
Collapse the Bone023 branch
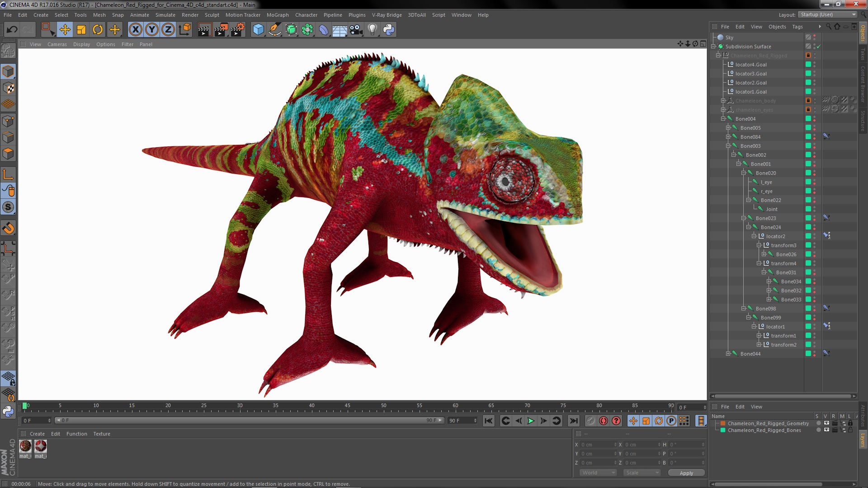(743, 218)
